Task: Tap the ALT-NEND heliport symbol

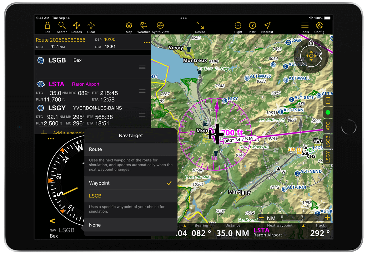Action: [297, 173]
